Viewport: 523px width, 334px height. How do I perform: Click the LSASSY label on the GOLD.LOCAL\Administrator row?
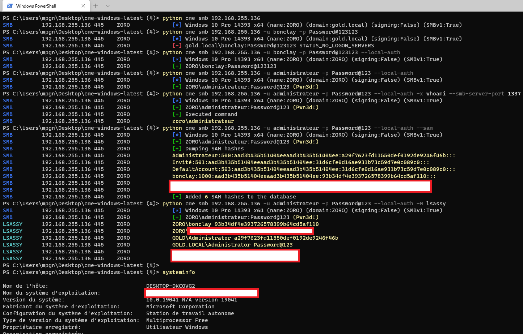[x=13, y=245]
